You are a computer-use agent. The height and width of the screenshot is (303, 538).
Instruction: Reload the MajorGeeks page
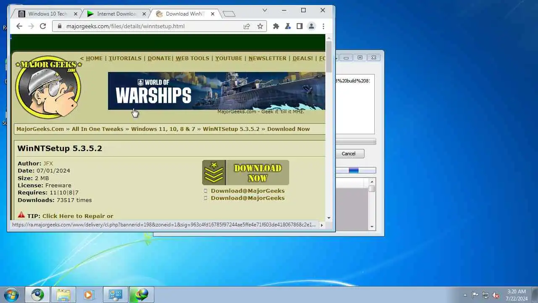[x=42, y=26]
